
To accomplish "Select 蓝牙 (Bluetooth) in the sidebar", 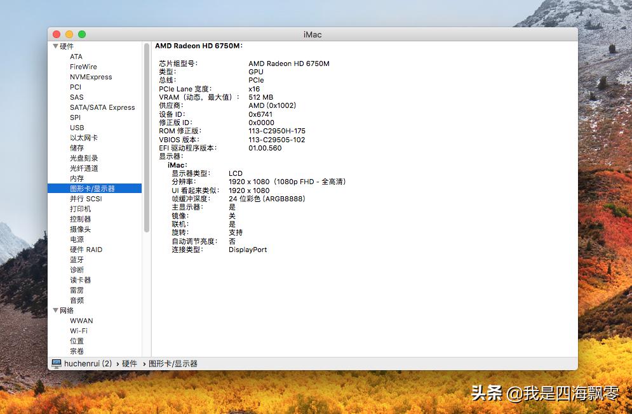I will click(78, 260).
